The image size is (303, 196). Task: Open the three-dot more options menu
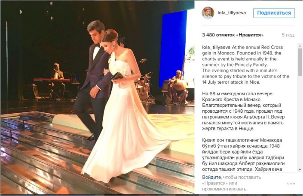pyautogui.click(x=291, y=184)
